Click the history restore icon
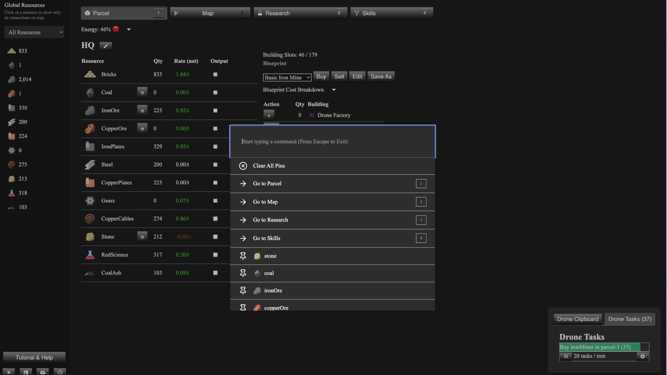Viewport: 667px width, 375px height. pyautogui.click(x=60, y=372)
